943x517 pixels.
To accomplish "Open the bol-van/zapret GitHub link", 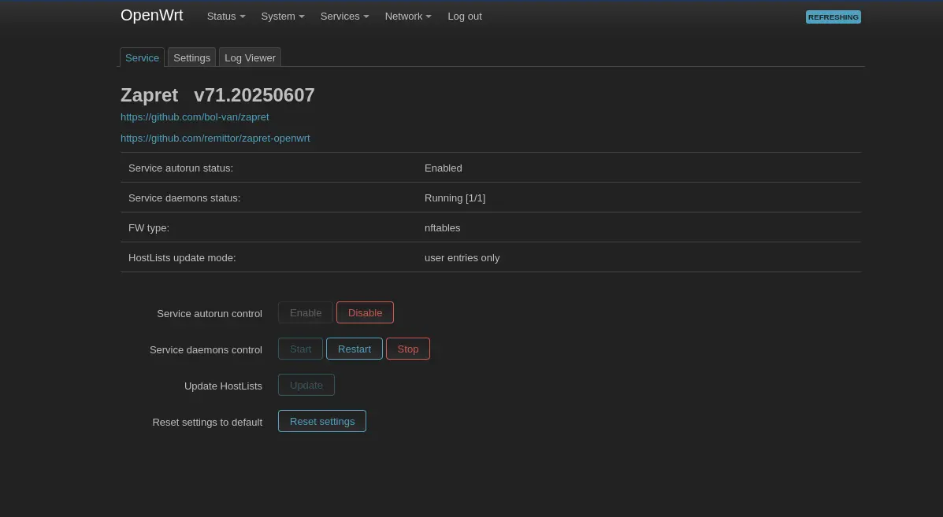I will [195, 117].
